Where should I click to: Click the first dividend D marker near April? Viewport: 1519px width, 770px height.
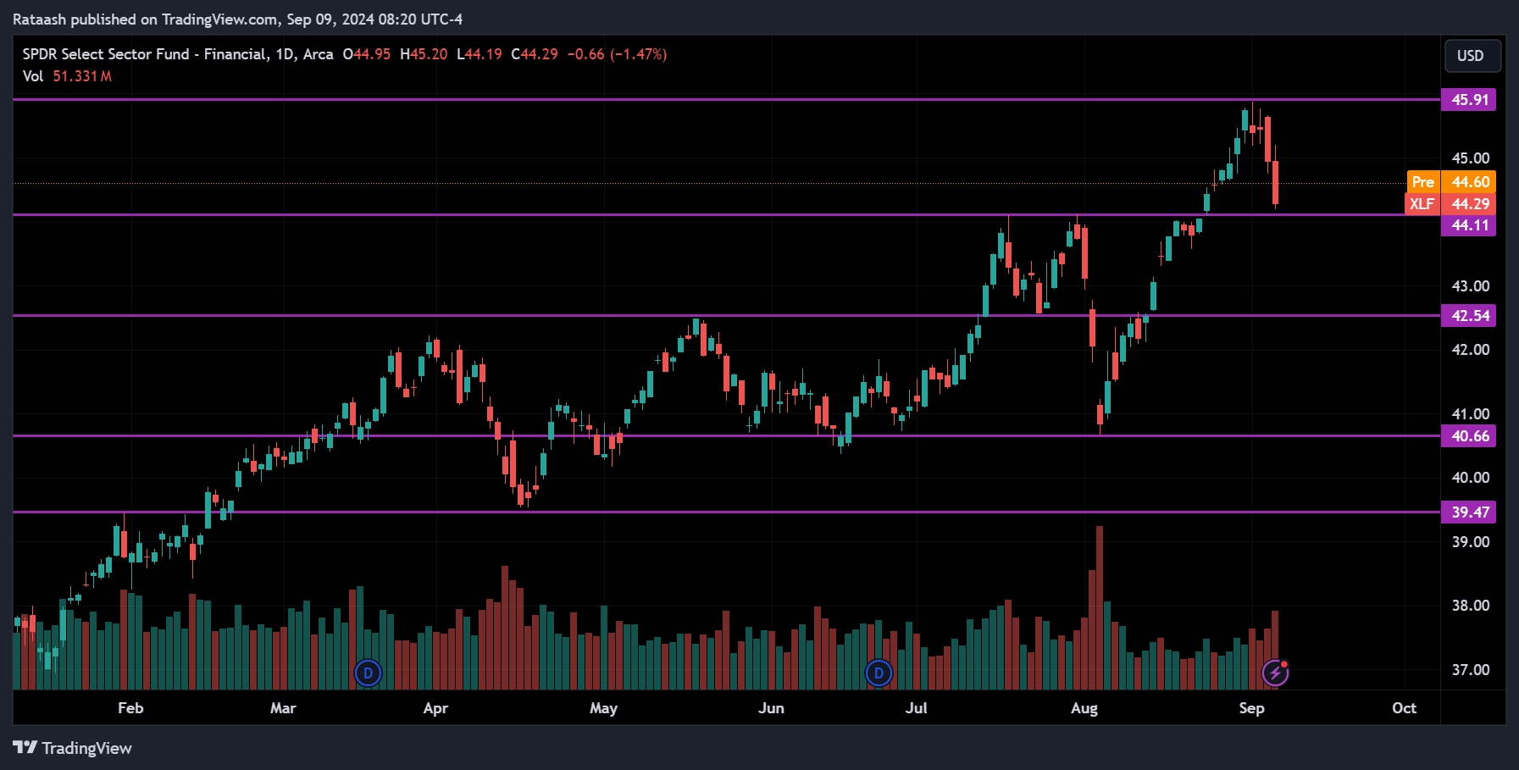point(368,673)
